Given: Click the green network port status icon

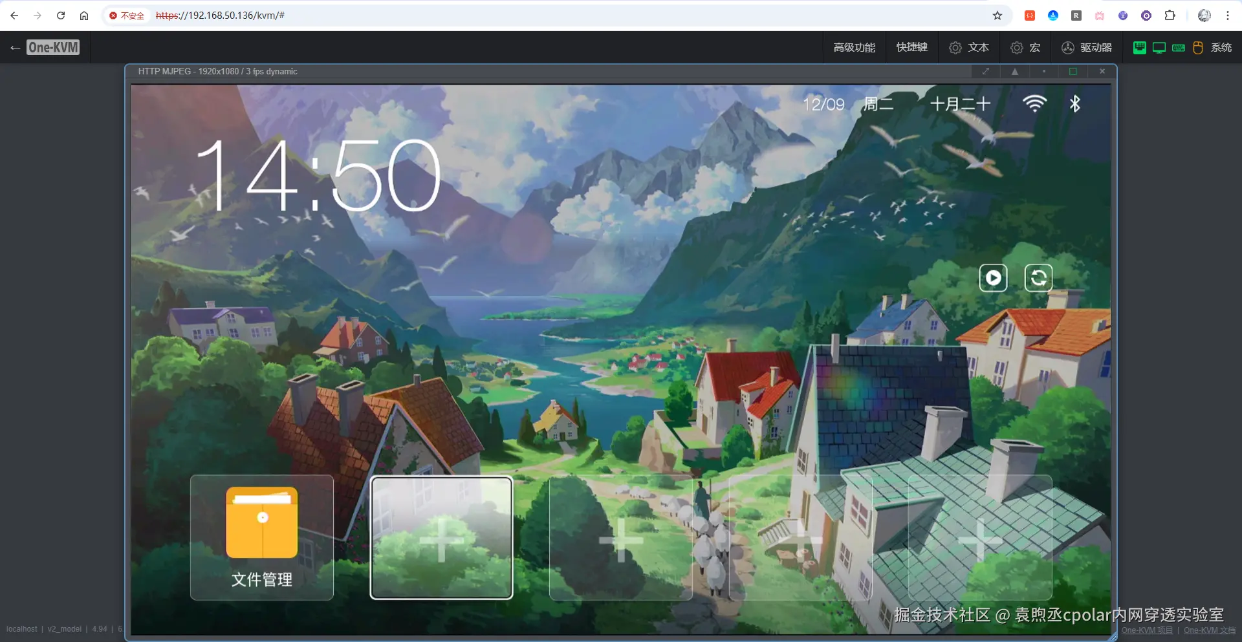Looking at the screenshot, I should (1140, 47).
